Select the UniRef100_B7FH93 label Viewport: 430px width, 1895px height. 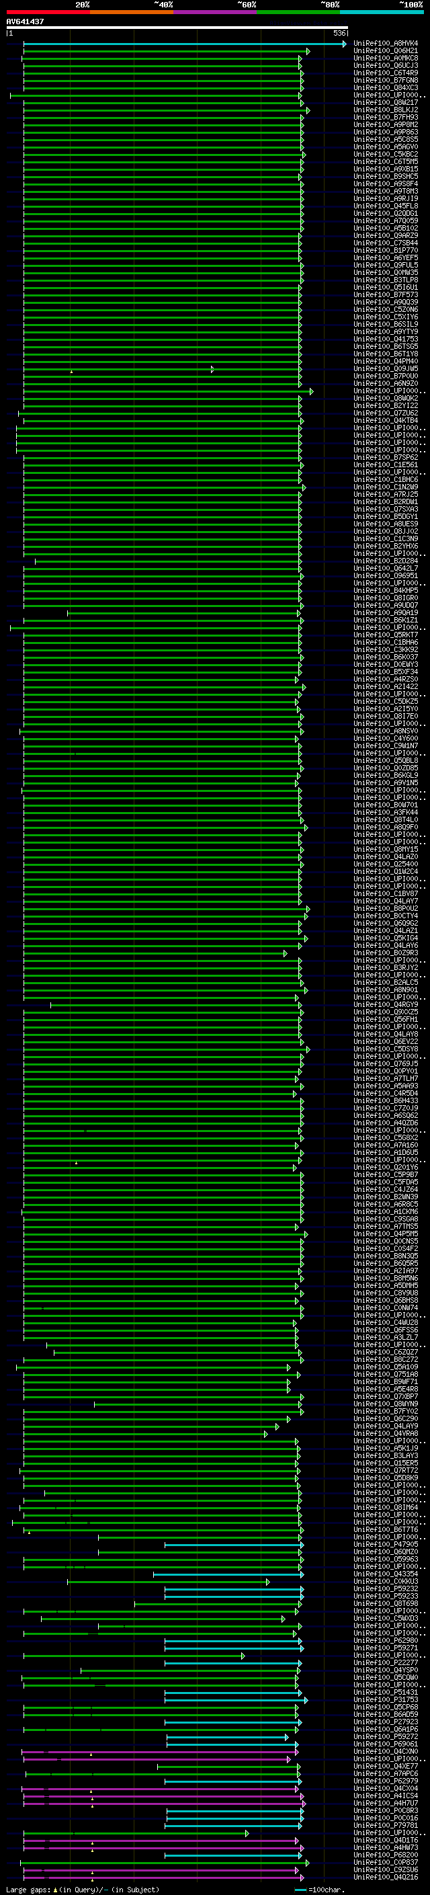pos(386,117)
